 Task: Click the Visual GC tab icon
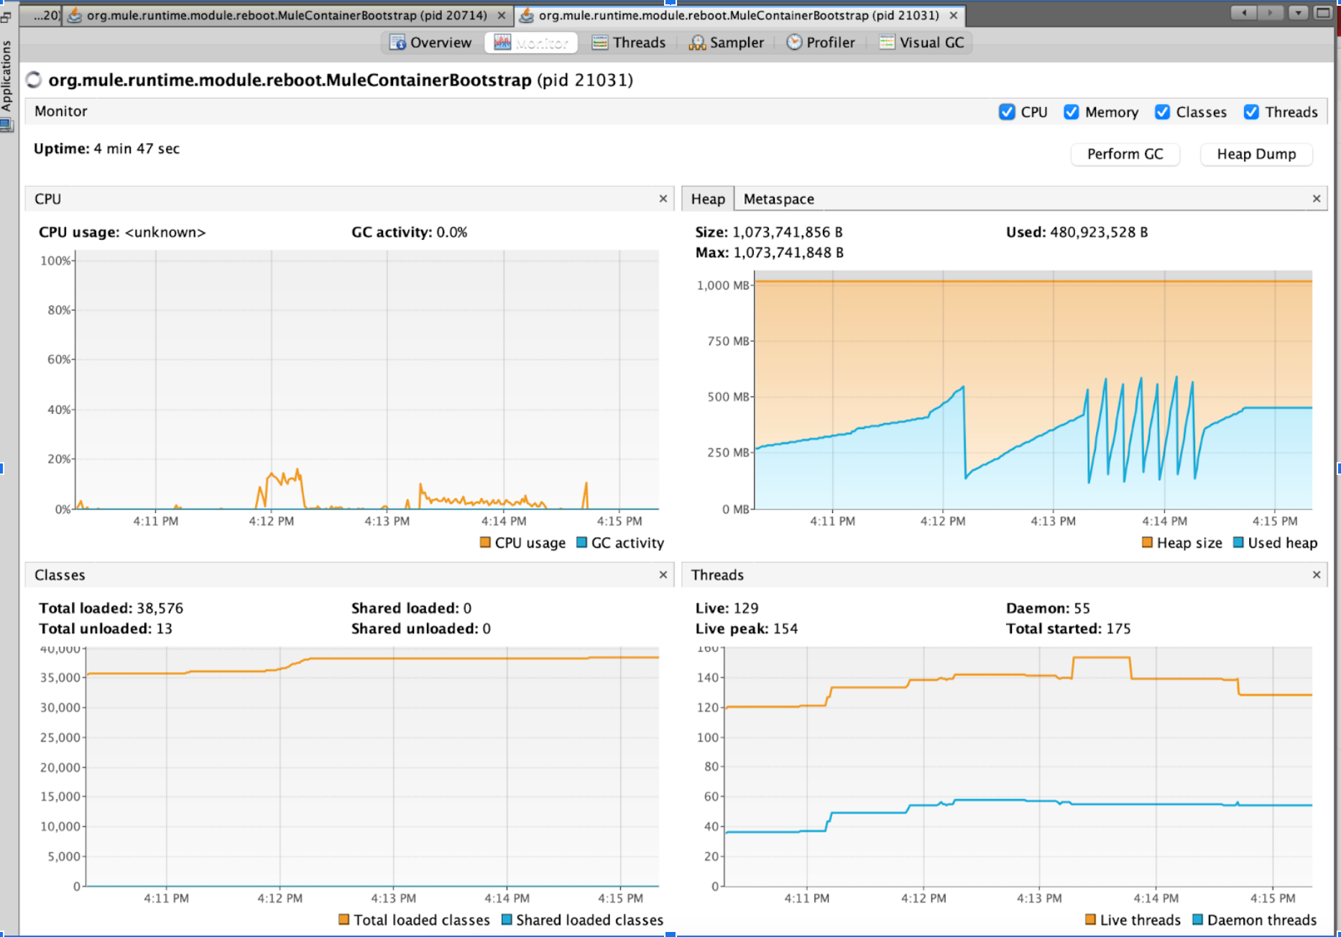pos(887,42)
